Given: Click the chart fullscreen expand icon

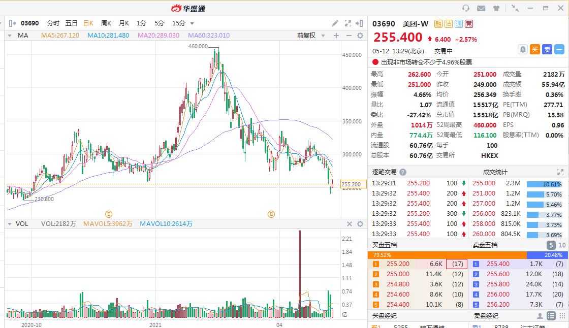Looking at the screenshot, I should 348,23.
